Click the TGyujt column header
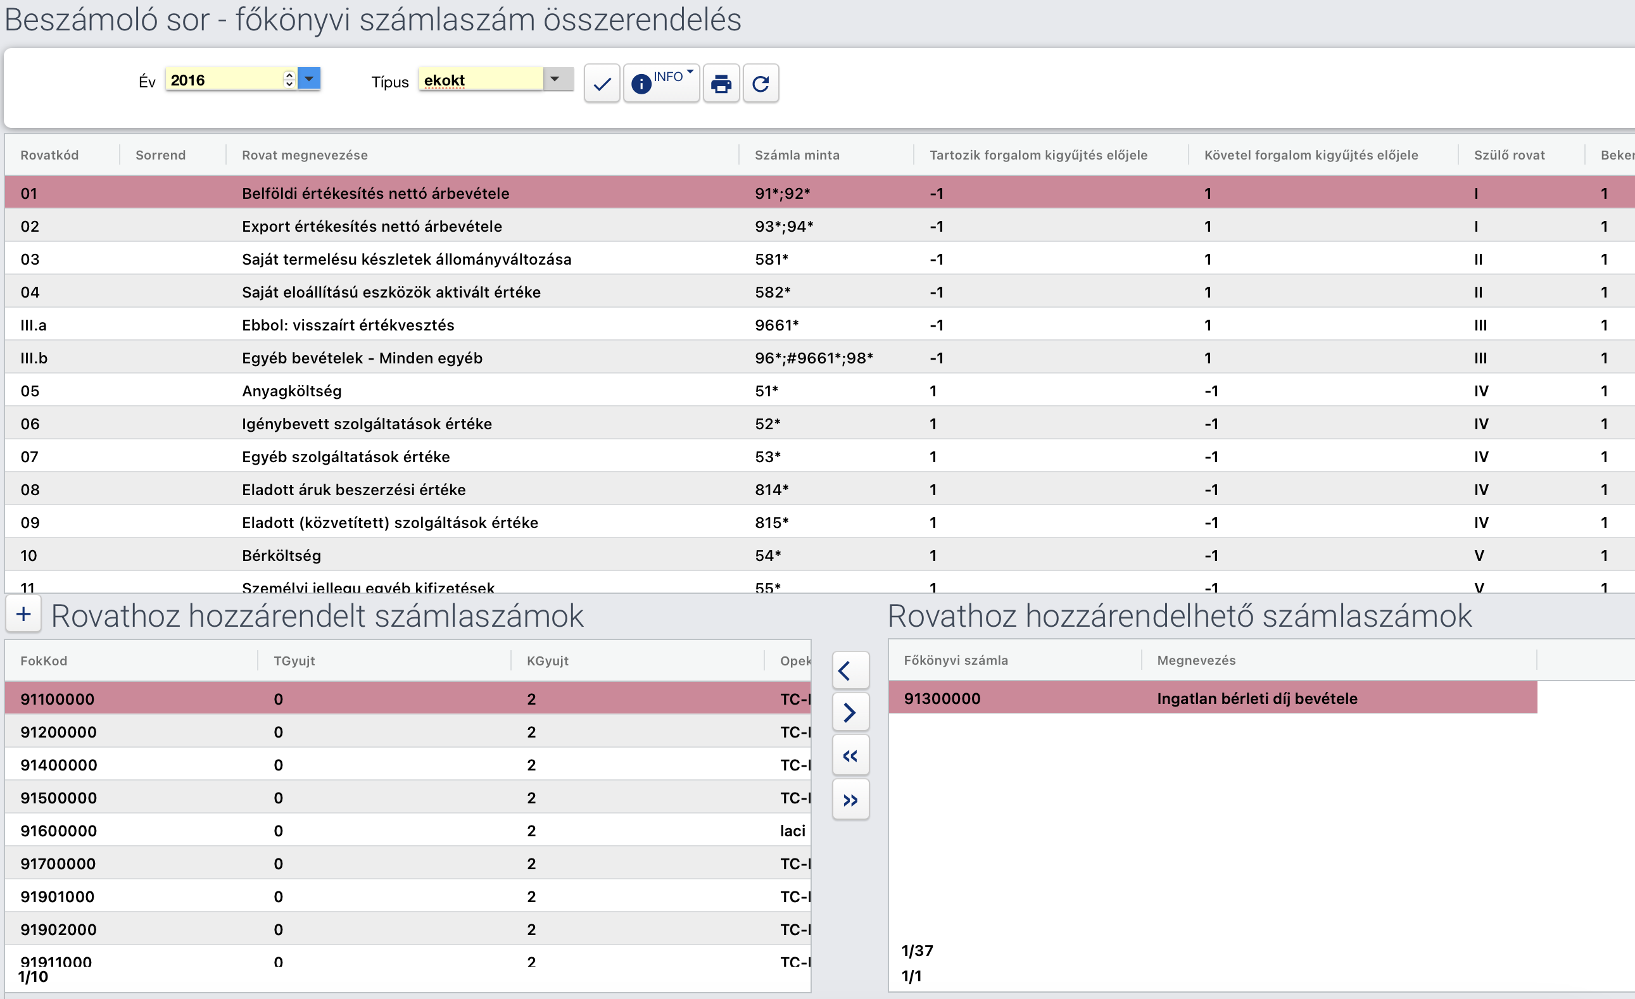The image size is (1635, 999). 294,661
